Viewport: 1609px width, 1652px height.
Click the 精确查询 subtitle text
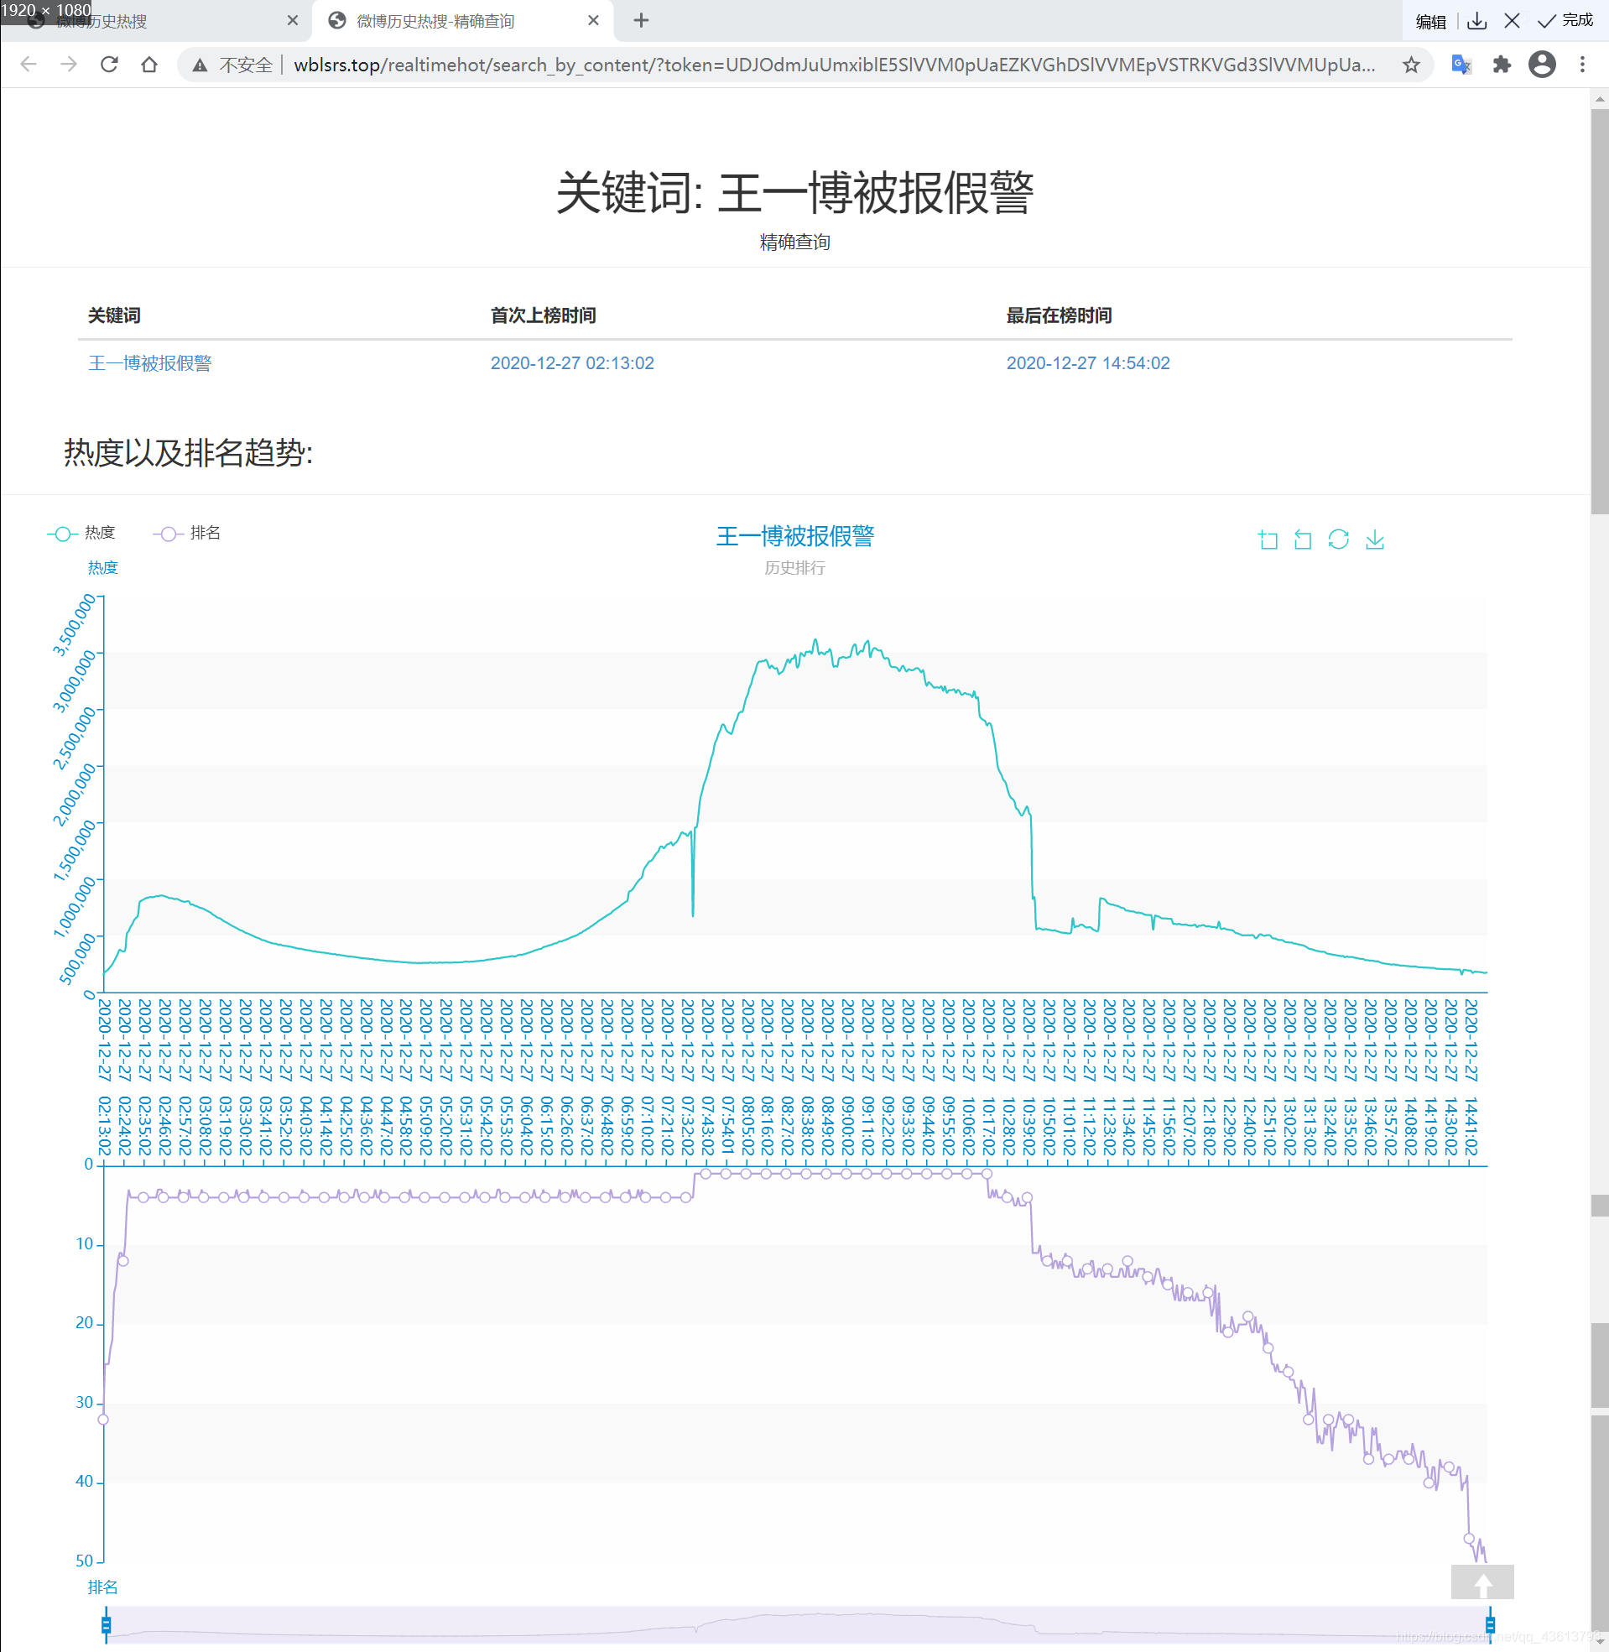tap(795, 242)
